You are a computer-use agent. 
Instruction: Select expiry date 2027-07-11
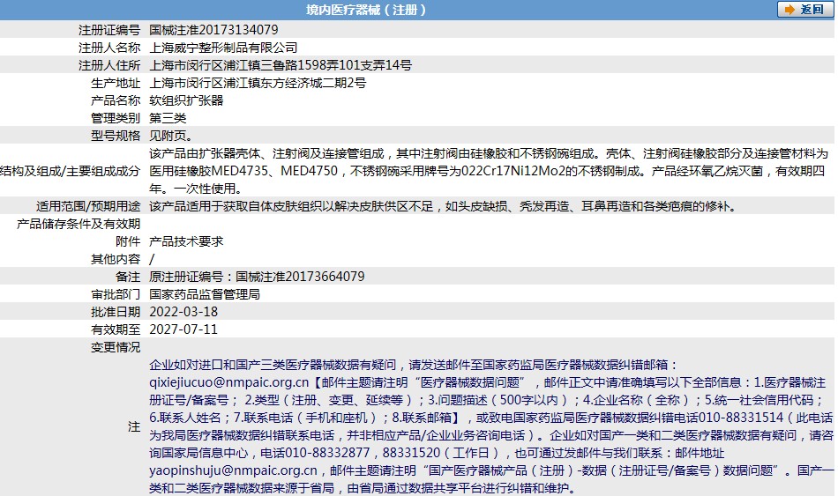183,329
